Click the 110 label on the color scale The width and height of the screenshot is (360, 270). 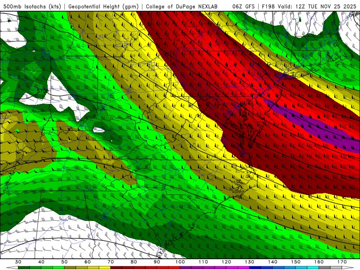tap(203, 262)
